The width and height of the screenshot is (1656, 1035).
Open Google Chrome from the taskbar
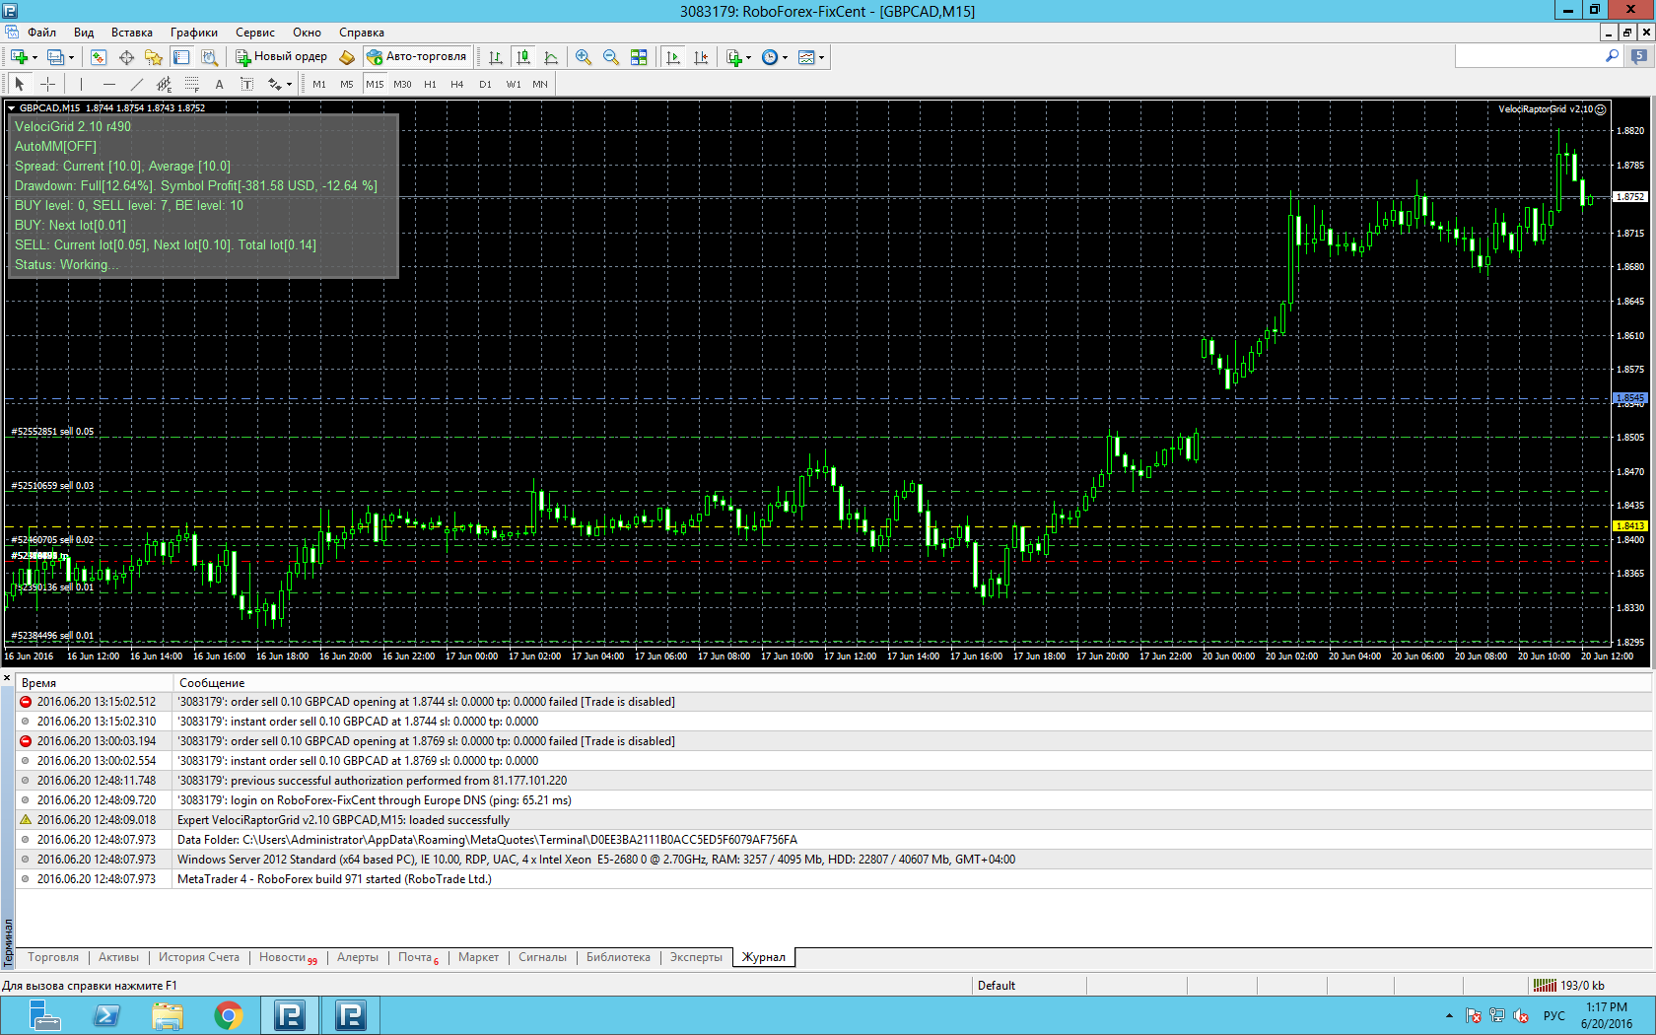tap(229, 1015)
